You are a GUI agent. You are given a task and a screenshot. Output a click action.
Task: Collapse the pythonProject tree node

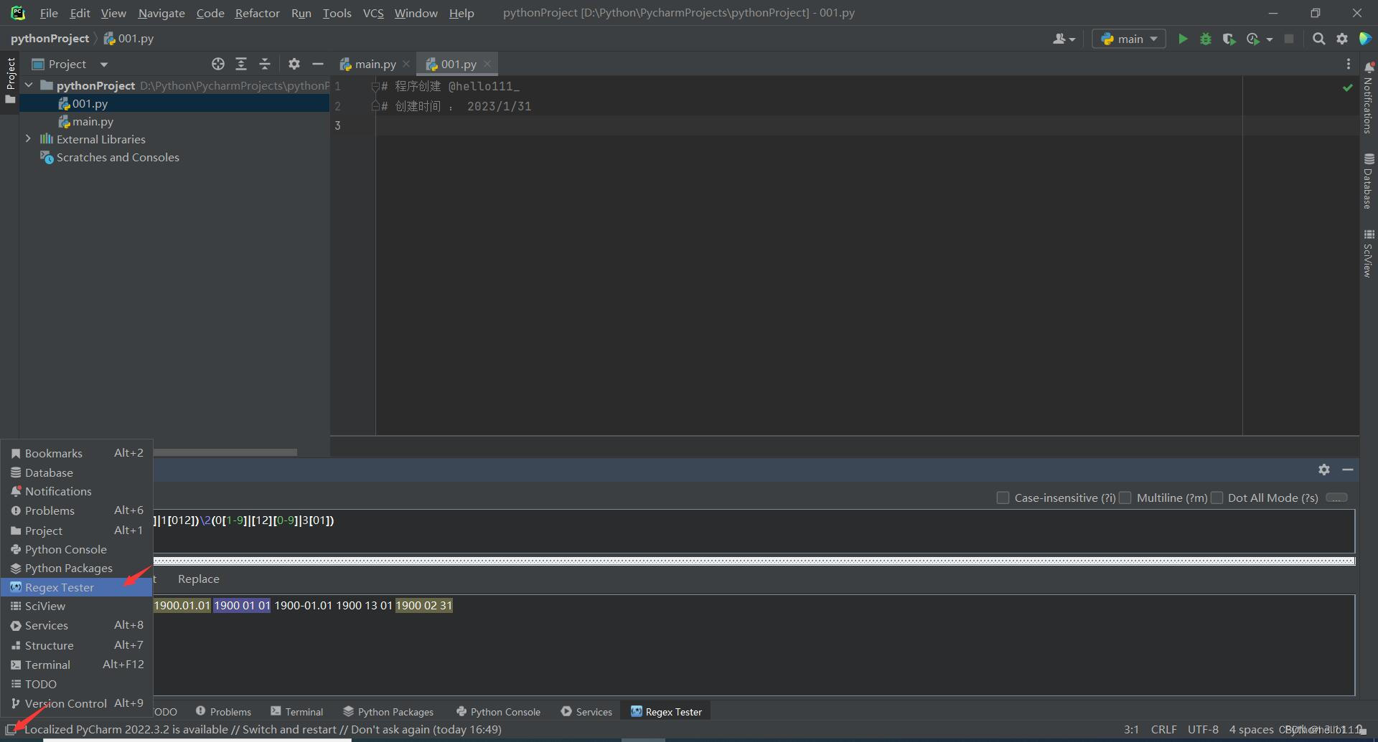coord(29,85)
